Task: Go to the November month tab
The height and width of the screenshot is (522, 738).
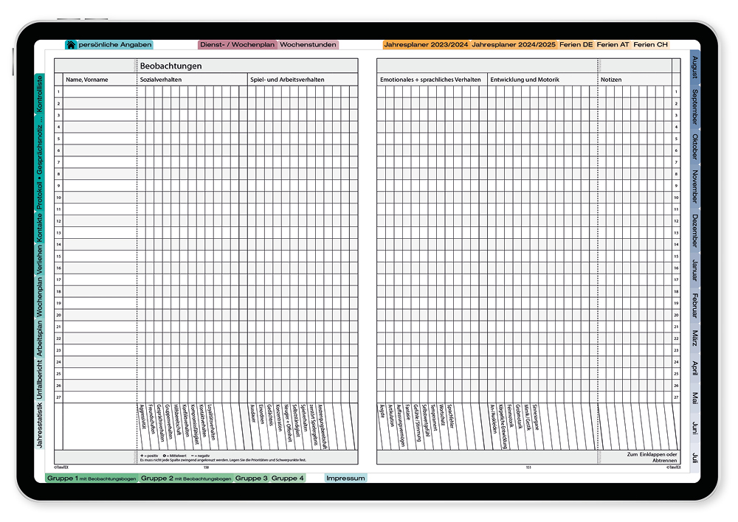Action: pyautogui.click(x=694, y=187)
